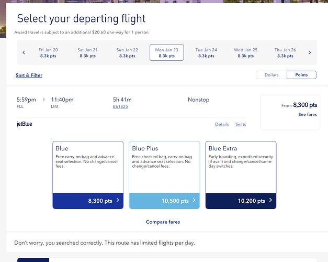Image resolution: width=328 pixels, height=262 pixels.
Task: Go to previous dates with left arrow
Action: 24,52
